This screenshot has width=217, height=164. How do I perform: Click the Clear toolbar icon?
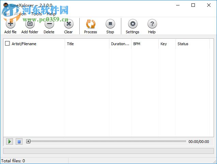coord(69,24)
